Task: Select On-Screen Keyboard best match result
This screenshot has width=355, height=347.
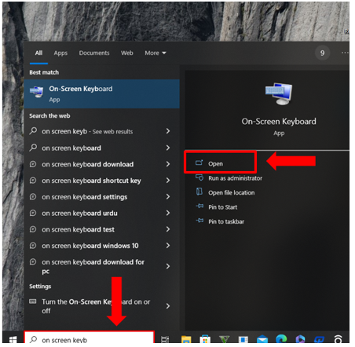Action: tap(102, 94)
